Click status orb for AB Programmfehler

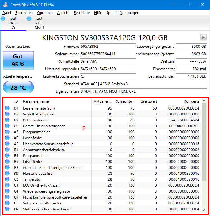tap(7, 132)
